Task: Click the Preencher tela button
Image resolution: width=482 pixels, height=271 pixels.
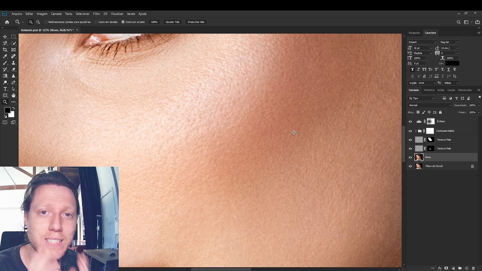Action: point(196,22)
